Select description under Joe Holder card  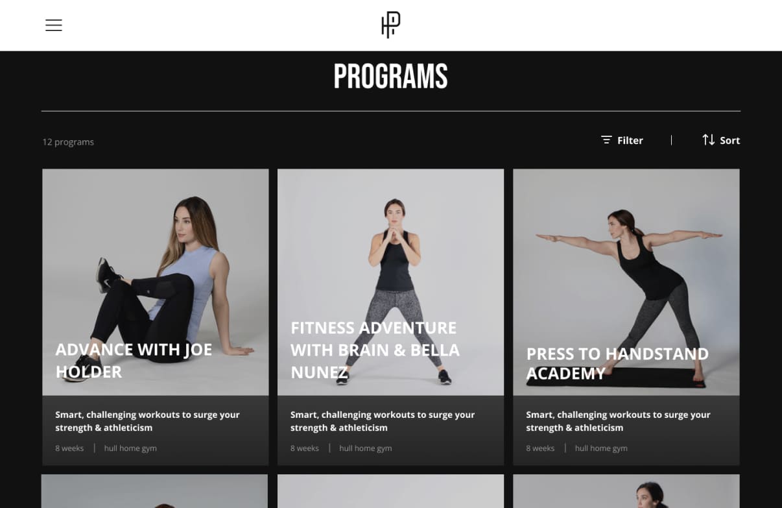(x=147, y=421)
